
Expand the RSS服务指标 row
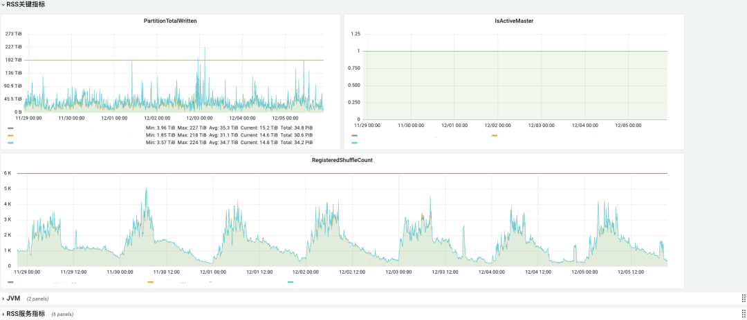coord(26,314)
